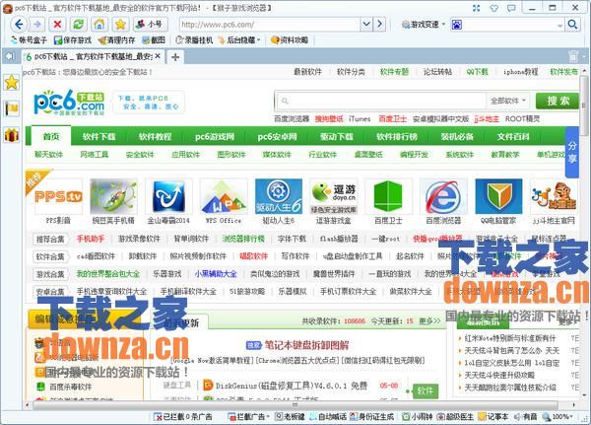Select the 首页 navigation tab
The height and width of the screenshot is (425, 591).
click(x=51, y=136)
